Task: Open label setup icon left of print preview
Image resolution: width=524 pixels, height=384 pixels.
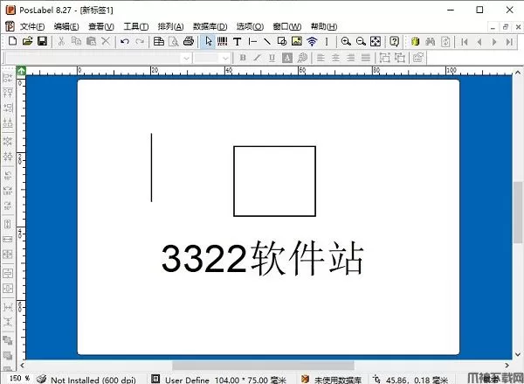Action: pos(159,41)
